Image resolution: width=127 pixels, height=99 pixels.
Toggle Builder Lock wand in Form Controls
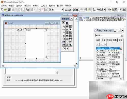[64, 49]
